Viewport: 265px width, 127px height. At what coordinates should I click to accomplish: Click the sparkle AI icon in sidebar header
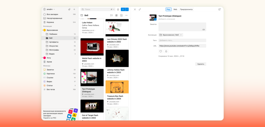69,9
